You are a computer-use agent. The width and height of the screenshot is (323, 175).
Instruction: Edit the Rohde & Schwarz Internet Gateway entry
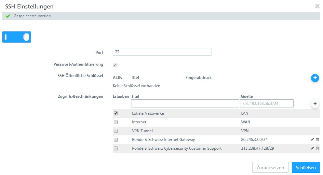click(312, 140)
